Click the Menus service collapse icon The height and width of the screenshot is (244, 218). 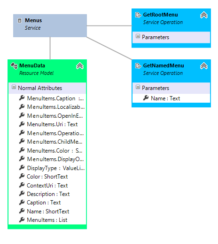(20, 21)
